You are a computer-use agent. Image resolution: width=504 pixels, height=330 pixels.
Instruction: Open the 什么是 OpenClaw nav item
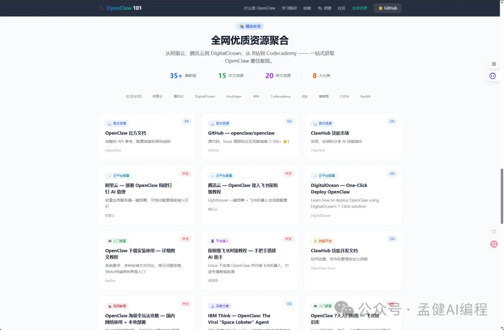click(x=259, y=8)
